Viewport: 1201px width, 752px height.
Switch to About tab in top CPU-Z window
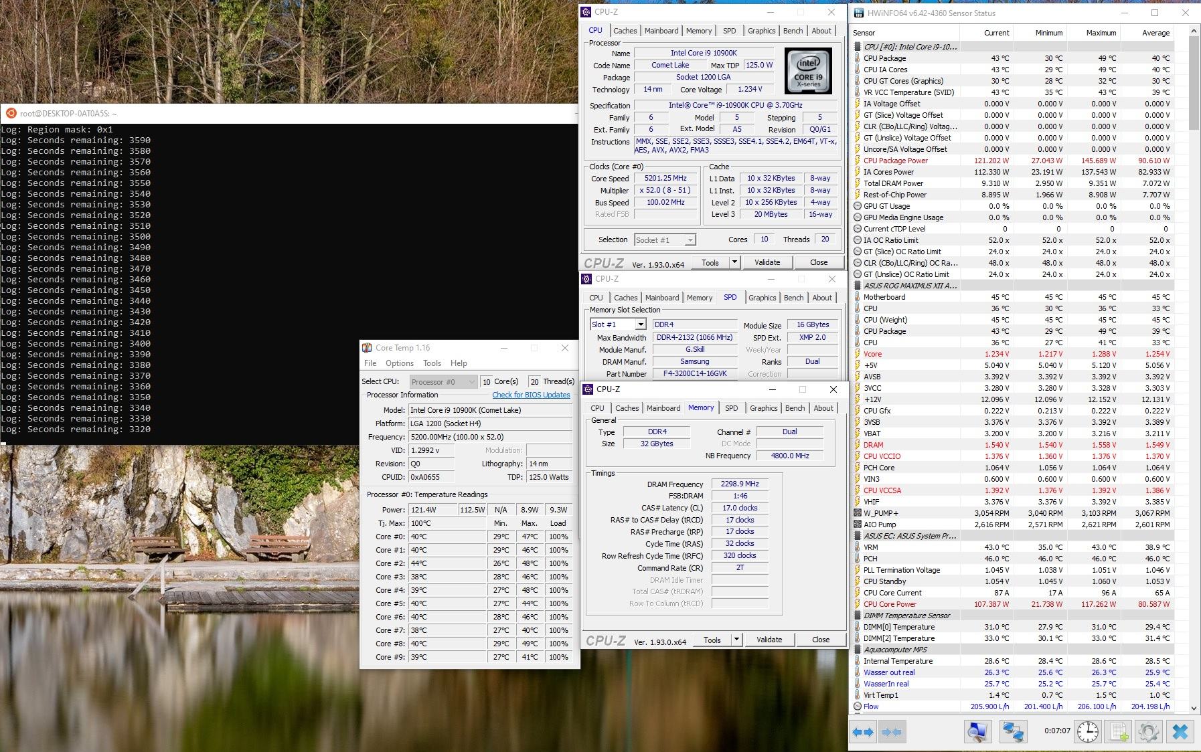point(821,31)
